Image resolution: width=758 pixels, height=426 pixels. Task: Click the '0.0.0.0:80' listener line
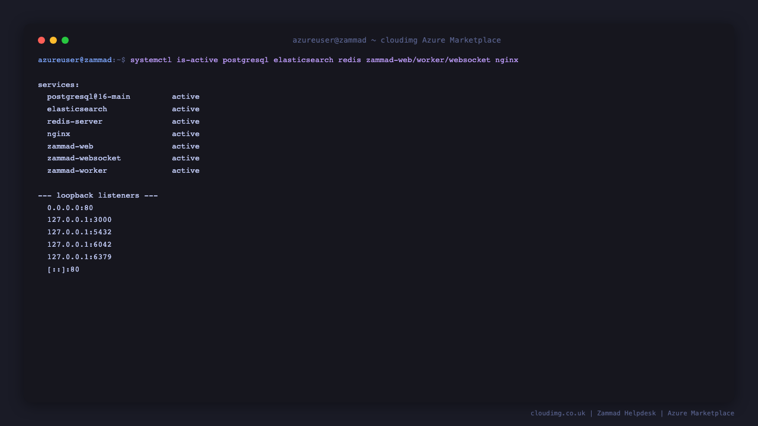pyautogui.click(x=70, y=208)
